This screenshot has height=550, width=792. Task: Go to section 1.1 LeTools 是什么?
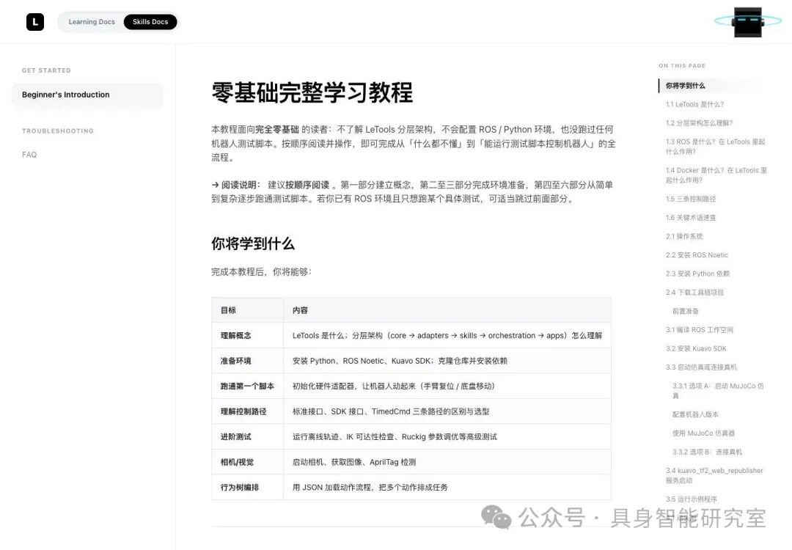click(694, 105)
